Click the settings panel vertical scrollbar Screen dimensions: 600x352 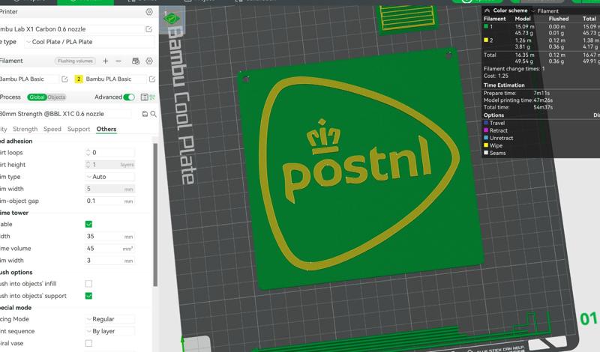pos(155,215)
